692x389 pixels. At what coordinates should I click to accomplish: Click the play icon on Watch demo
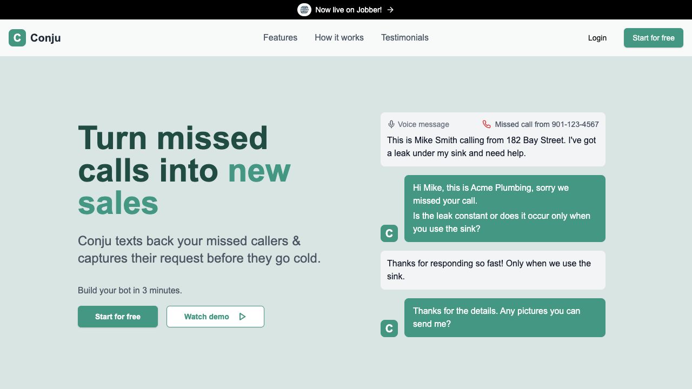pyautogui.click(x=242, y=317)
